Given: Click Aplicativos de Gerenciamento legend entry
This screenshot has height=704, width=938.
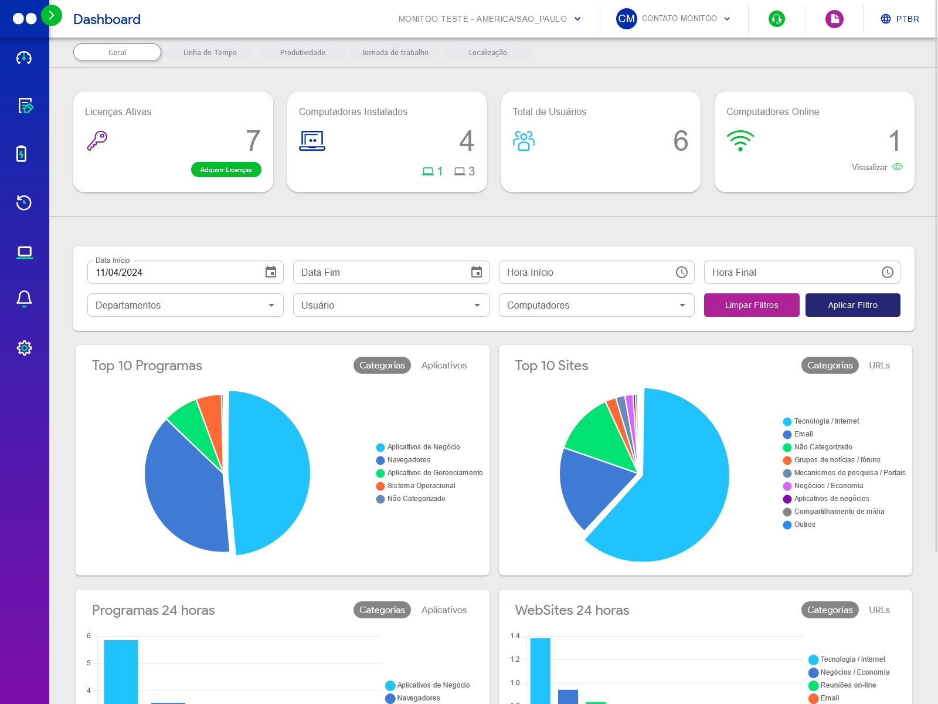Looking at the screenshot, I should (430, 473).
